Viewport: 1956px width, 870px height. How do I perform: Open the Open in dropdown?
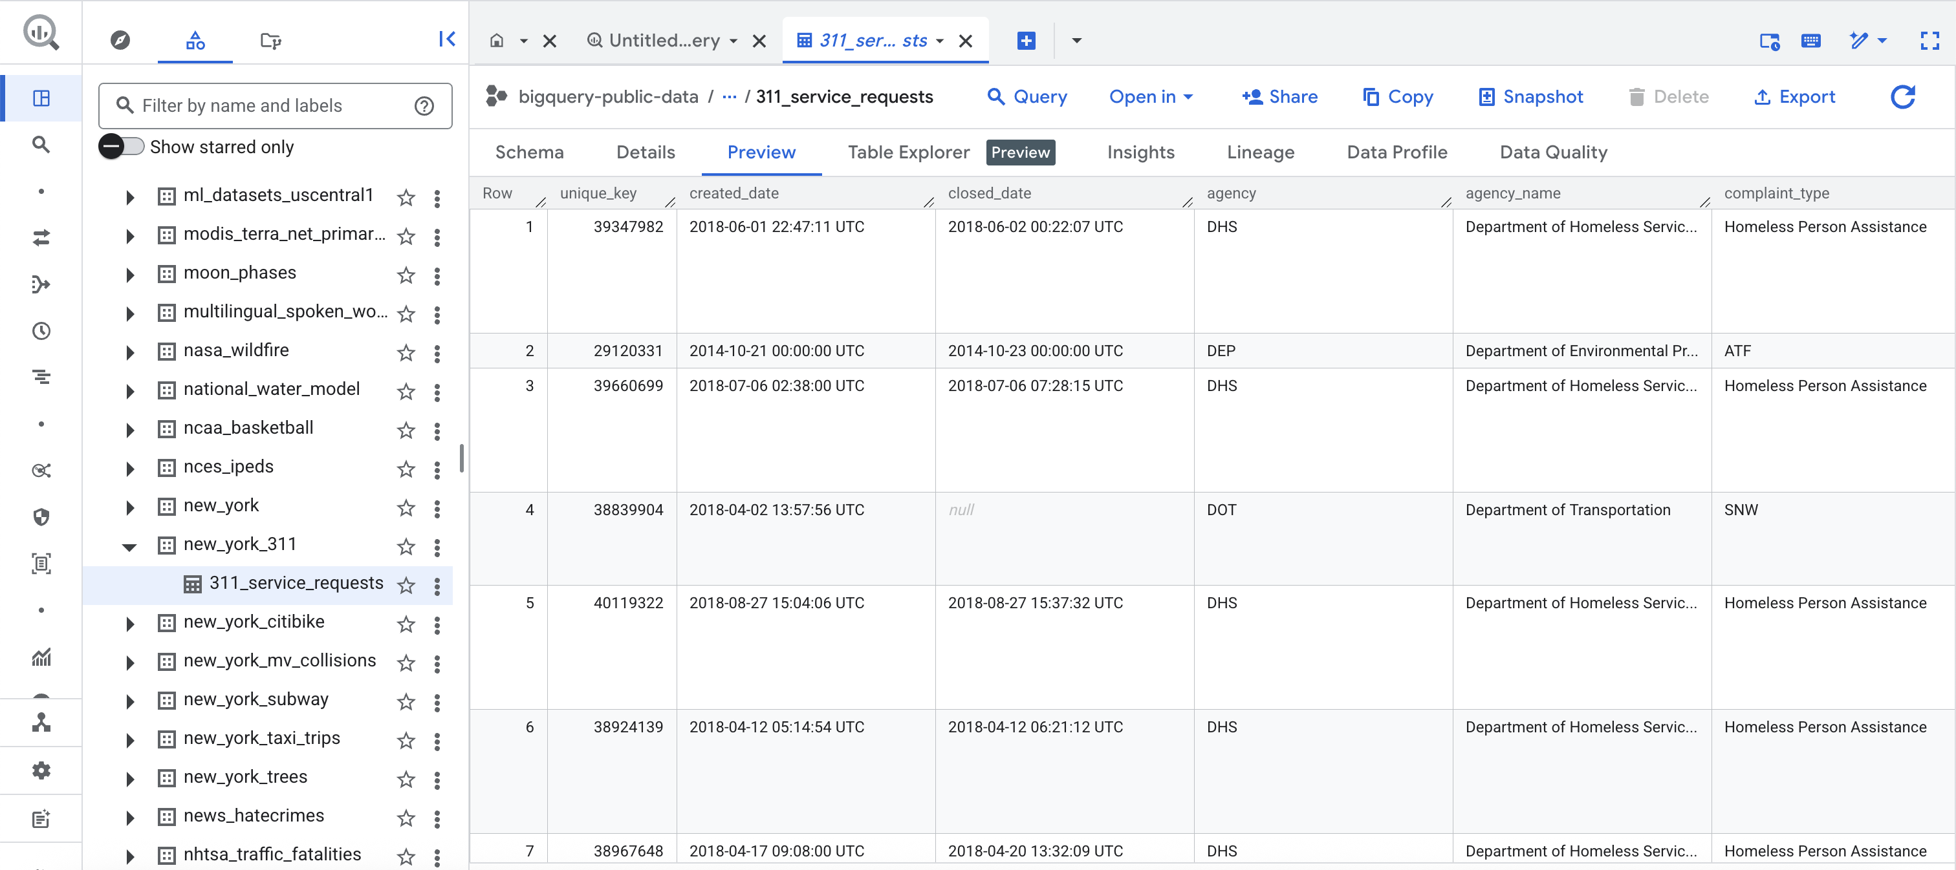tap(1150, 97)
